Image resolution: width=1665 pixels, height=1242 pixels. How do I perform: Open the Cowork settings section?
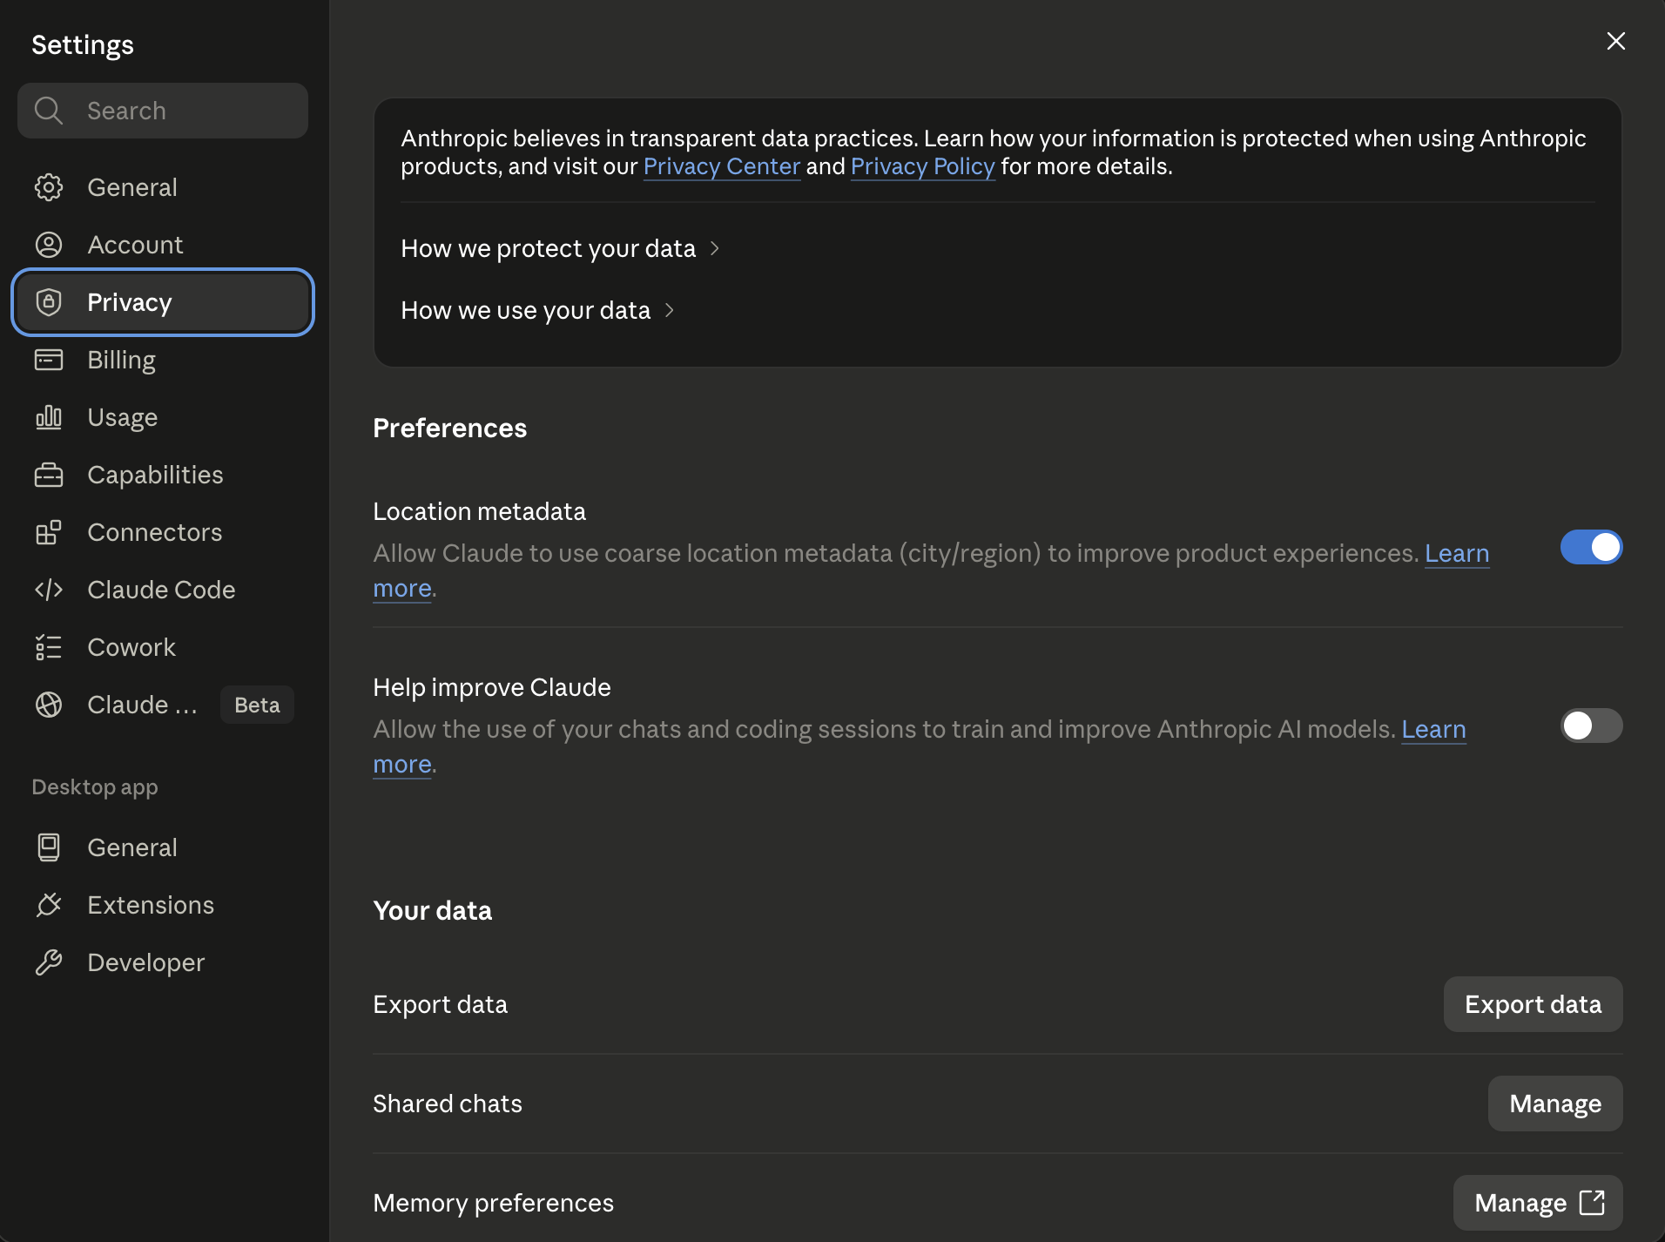pos(163,647)
